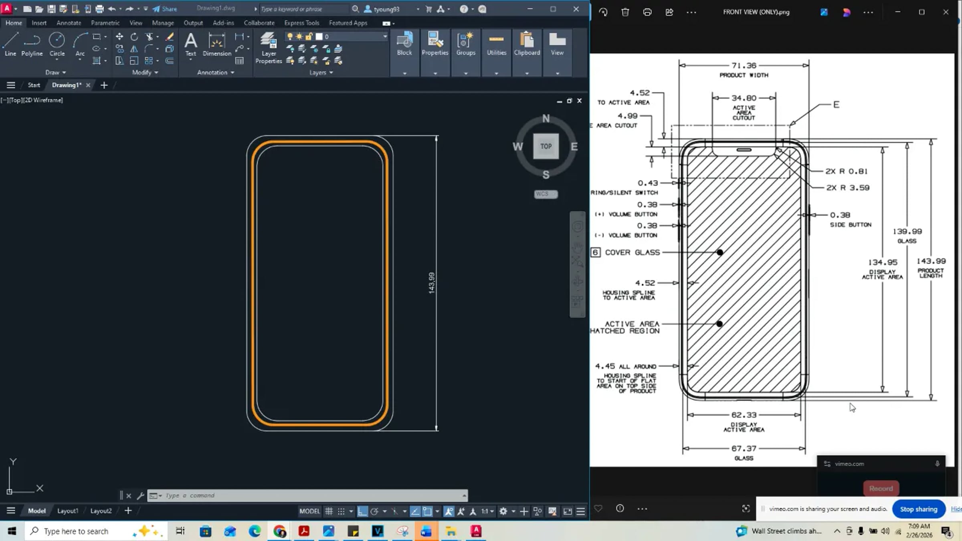This screenshot has width=962, height=541.
Task: Expand the Layers panel
Action: click(321, 73)
